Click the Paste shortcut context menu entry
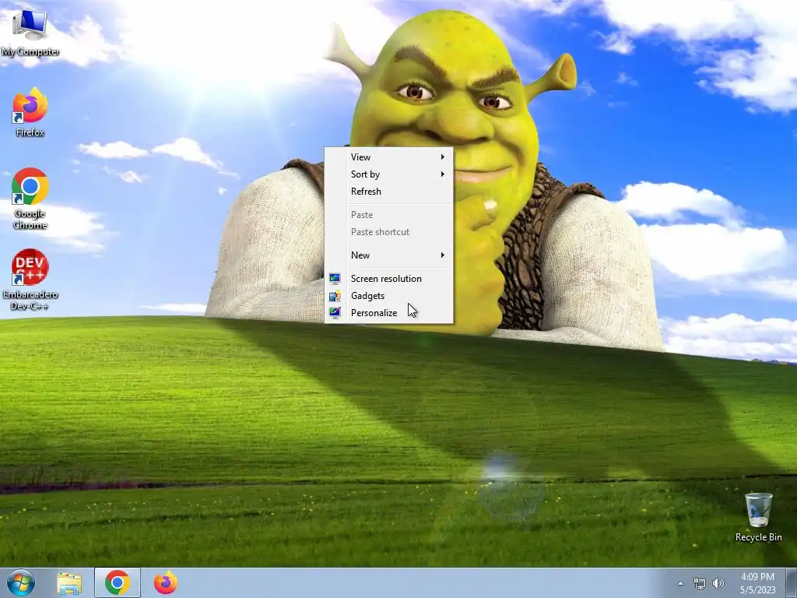797x598 pixels. pyautogui.click(x=389, y=232)
